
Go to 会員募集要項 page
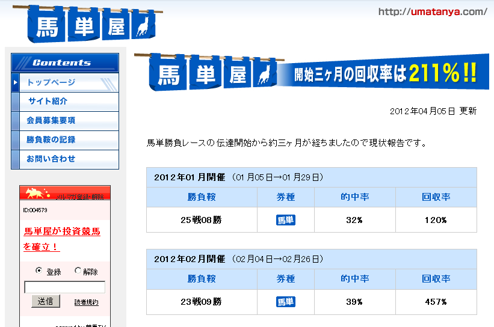(51, 121)
